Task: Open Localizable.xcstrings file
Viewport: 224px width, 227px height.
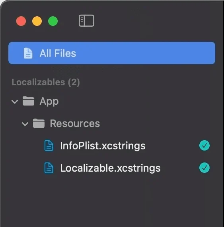Action: 110,168
